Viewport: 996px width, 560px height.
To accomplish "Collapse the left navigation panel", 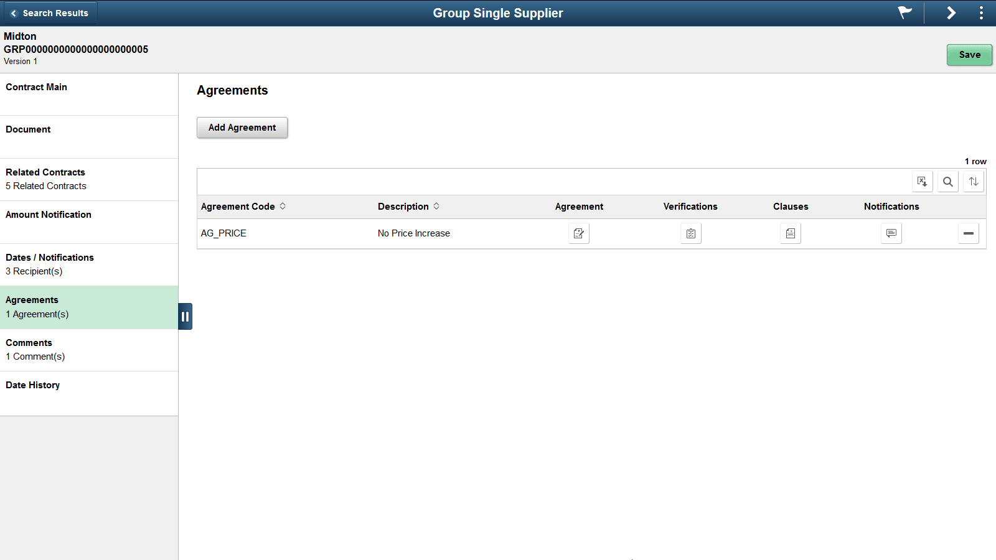I will click(x=185, y=316).
